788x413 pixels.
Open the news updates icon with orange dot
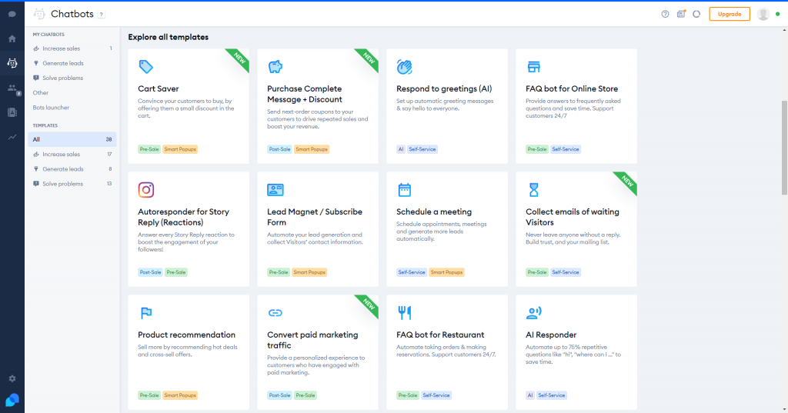[x=681, y=14]
